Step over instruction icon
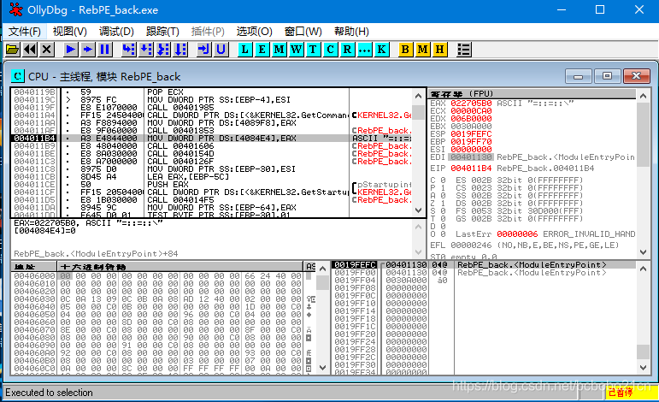659x402 pixels. (x=146, y=50)
